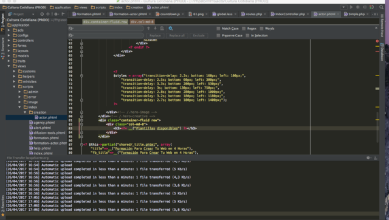Open Search Everywhere magnifier icon
Screen dimensions: 389x220
pos(381,7)
